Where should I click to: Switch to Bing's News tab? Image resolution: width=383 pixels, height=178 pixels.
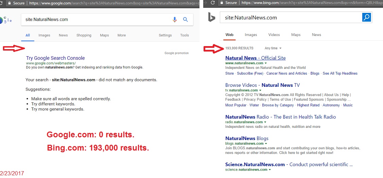point(316,35)
